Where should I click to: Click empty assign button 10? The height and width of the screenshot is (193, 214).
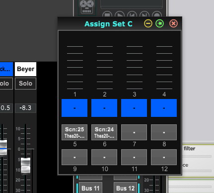[104, 157]
